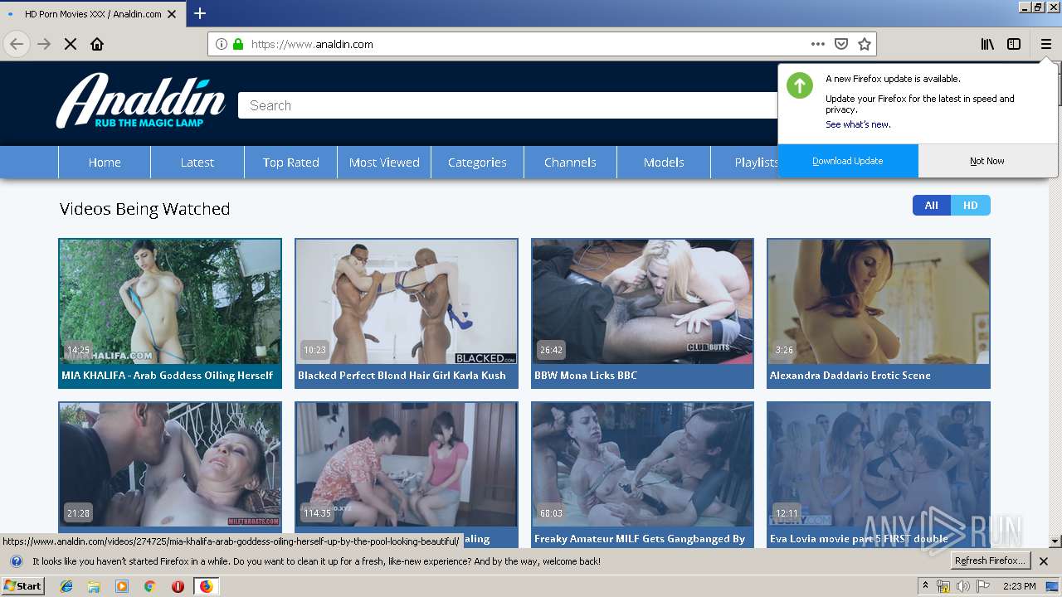Viewport: 1062px width, 597px height.
Task: Open the Most Viewed navigation tab
Action: click(384, 163)
